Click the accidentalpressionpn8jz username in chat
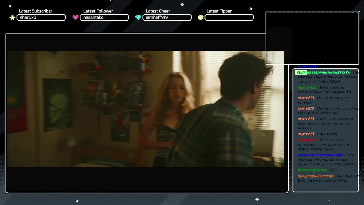Screen dimensions: 364x205 pos(320,155)
